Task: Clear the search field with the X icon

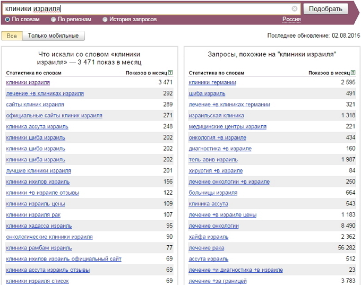Action: [x=295, y=8]
